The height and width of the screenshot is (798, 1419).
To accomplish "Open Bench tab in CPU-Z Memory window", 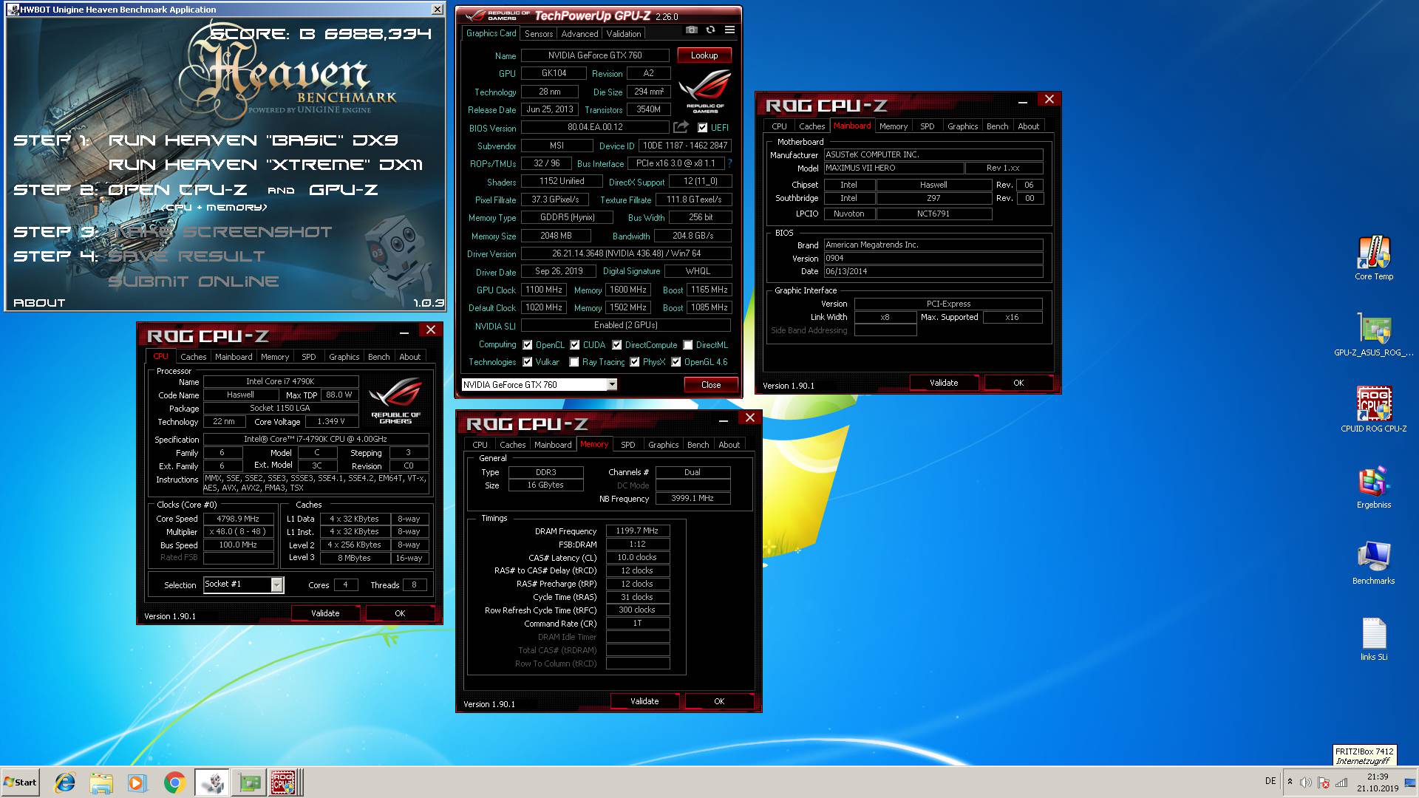I will click(698, 445).
